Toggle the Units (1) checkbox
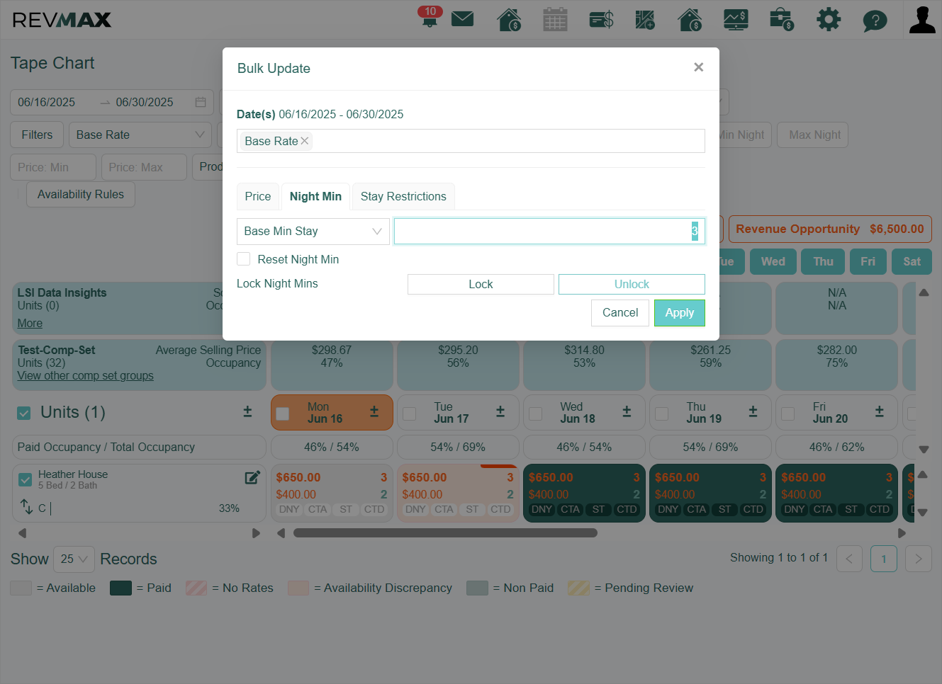This screenshot has height=684, width=942. coord(24,413)
